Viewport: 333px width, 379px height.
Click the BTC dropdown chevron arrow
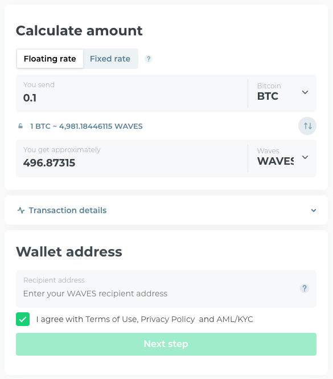click(x=305, y=92)
